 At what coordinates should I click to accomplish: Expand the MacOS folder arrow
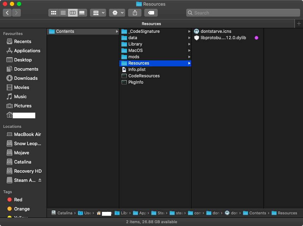click(x=189, y=50)
